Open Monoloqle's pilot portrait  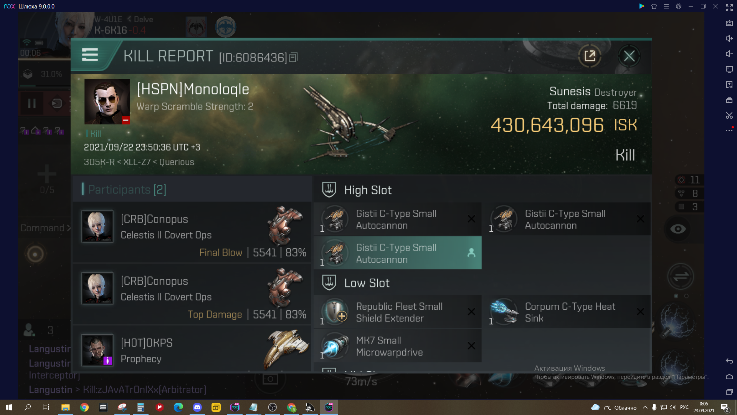107,101
